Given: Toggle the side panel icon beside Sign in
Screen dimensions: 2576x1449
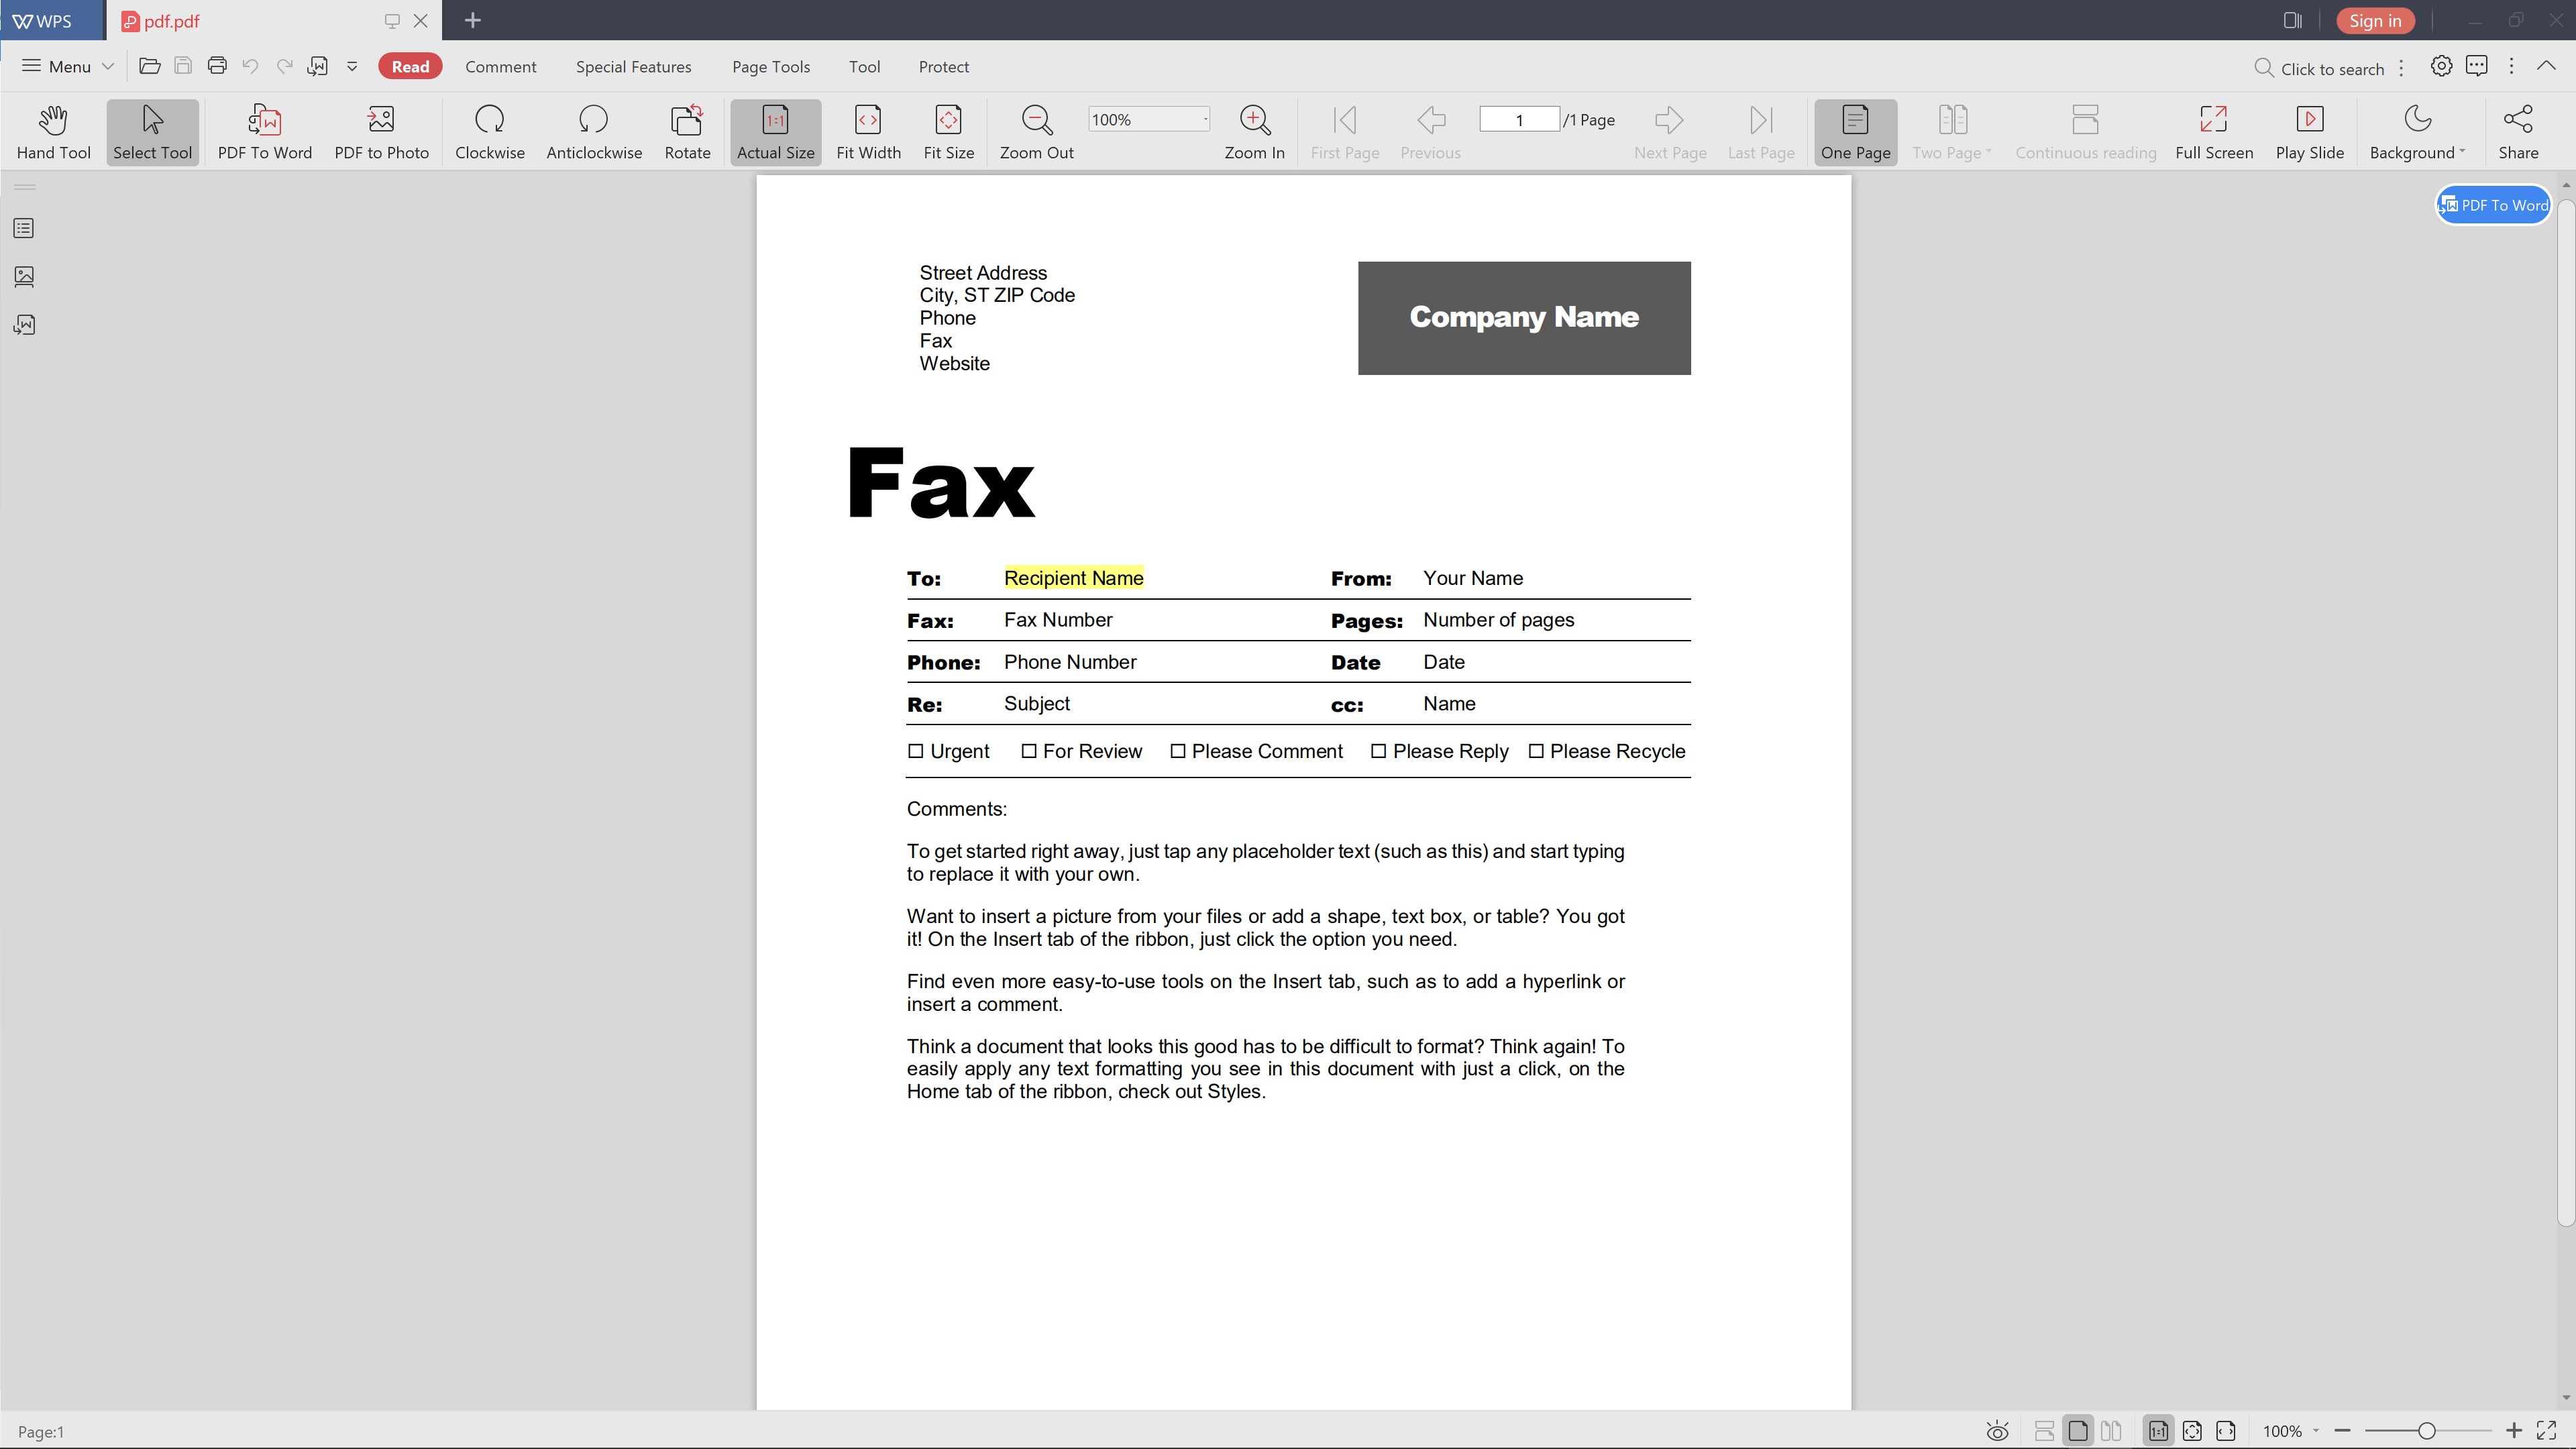Looking at the screenshot, I should click(x=2293, y=20).
